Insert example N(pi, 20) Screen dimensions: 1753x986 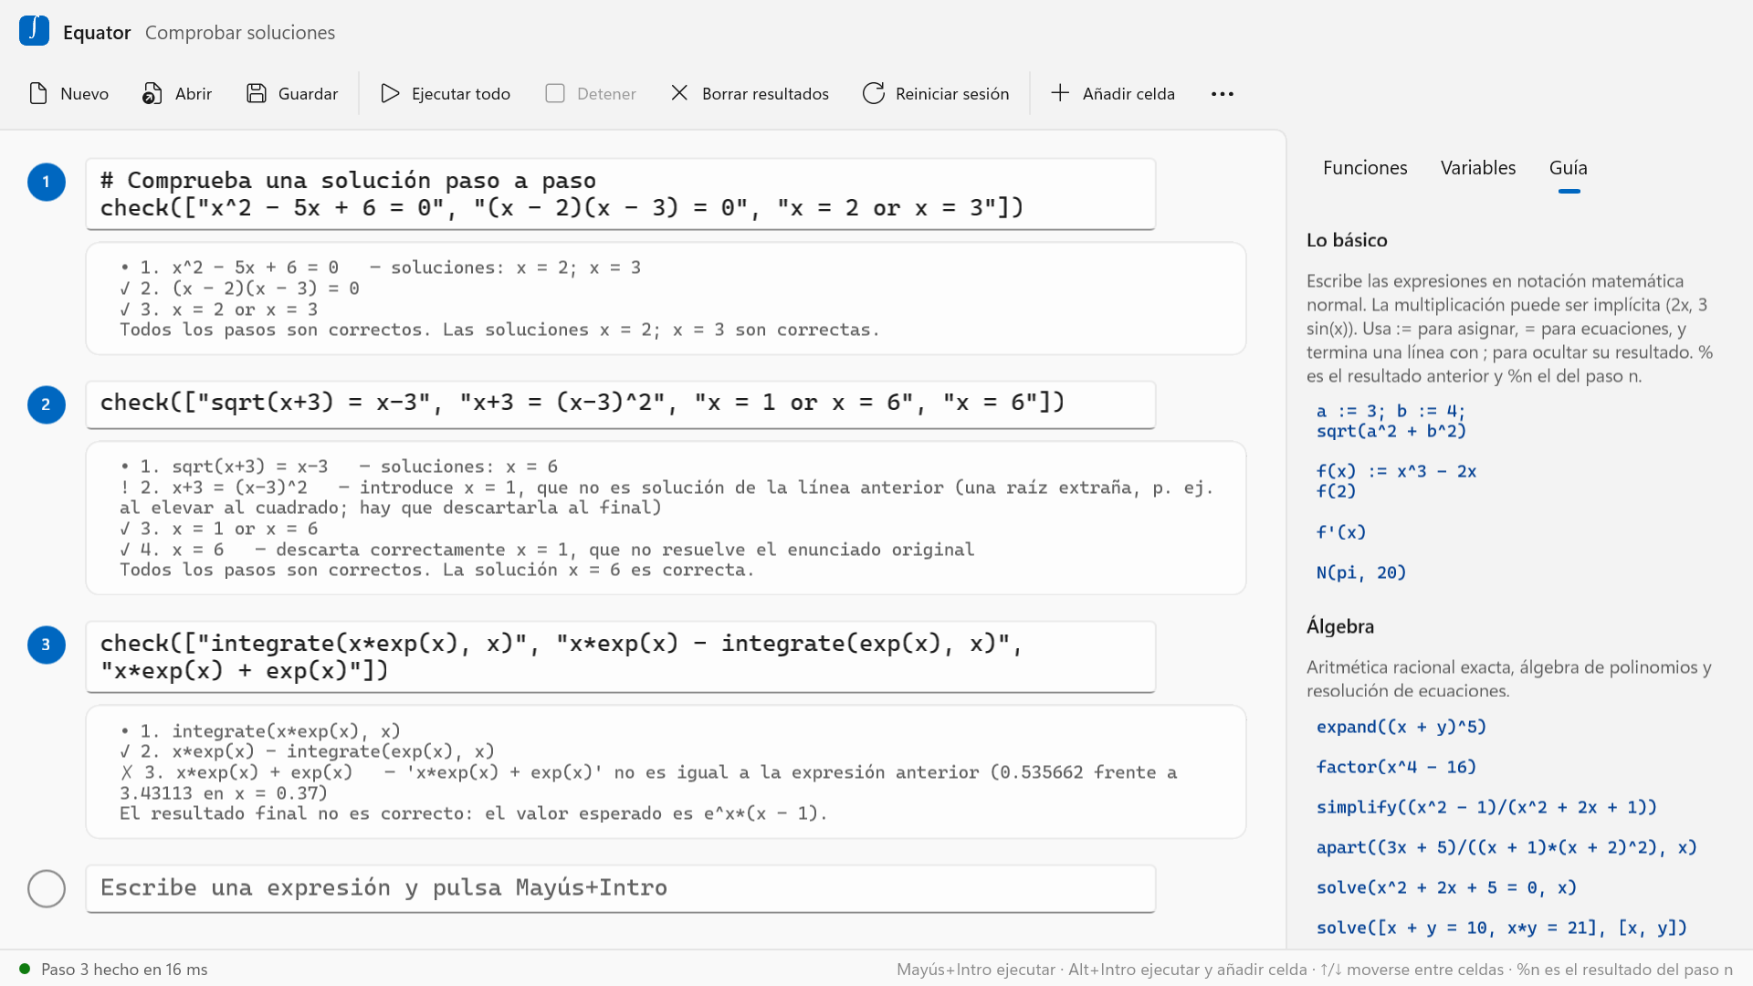pos(1361,573)
